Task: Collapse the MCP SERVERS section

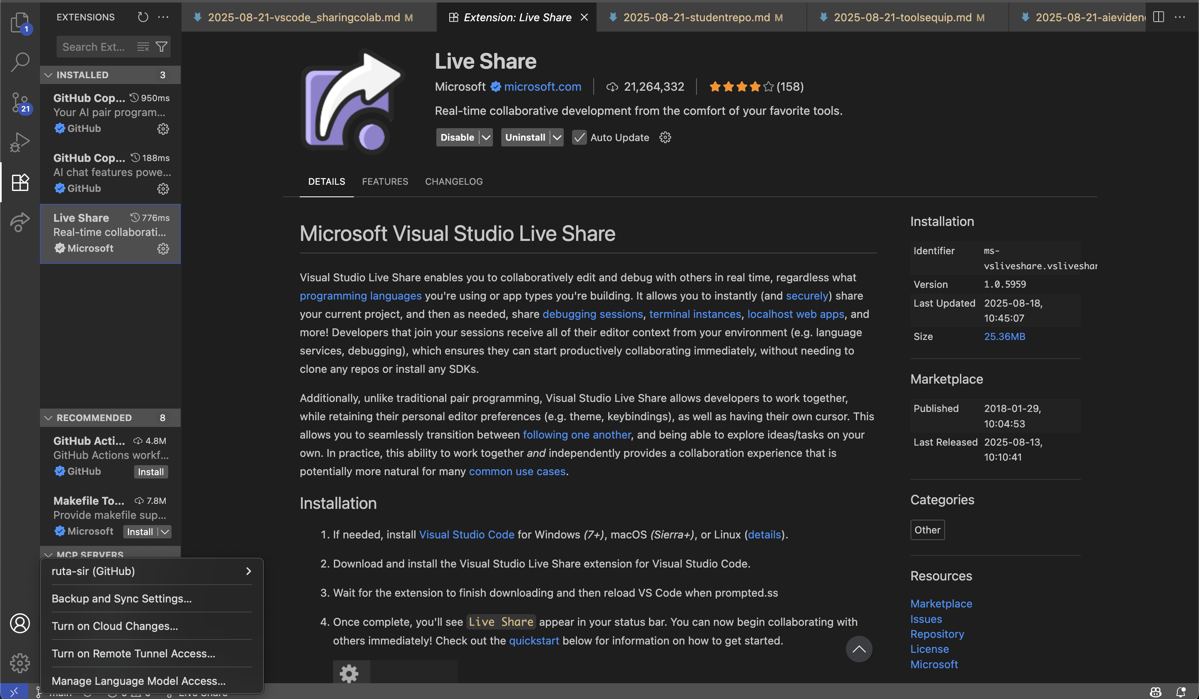Action: [110, 553]
